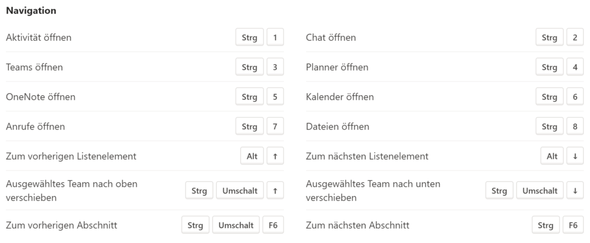Click the number 8 key badge
Image resolution: width=590 pixels, height=243 pixels.
pos(575,126)
